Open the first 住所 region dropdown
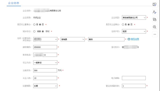160x91 pixels. tap(45, 39)
